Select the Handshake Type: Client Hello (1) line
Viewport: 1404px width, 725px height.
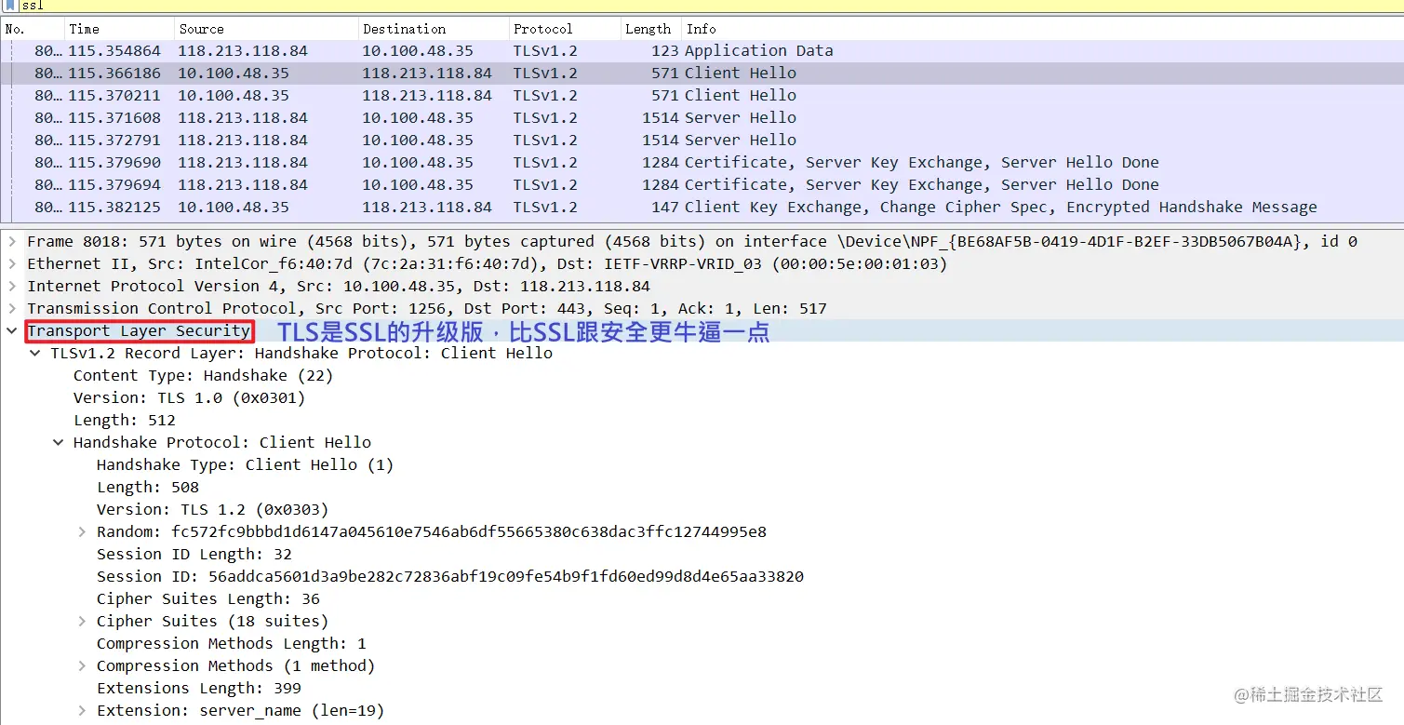[245, 465]
